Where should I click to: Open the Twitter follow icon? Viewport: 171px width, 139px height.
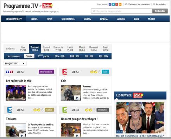point(113,4)
